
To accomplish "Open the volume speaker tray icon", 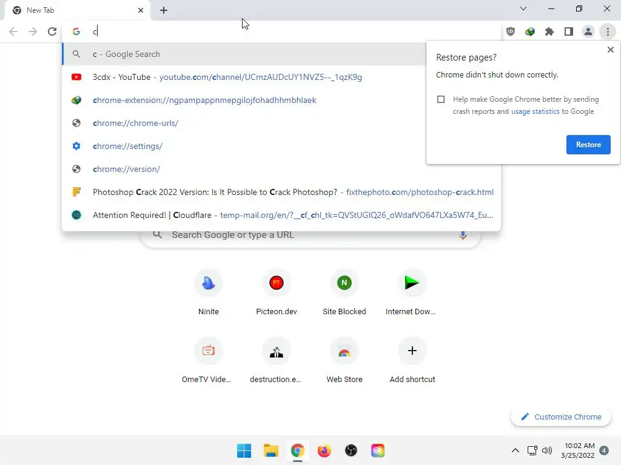I will [547, 450].
